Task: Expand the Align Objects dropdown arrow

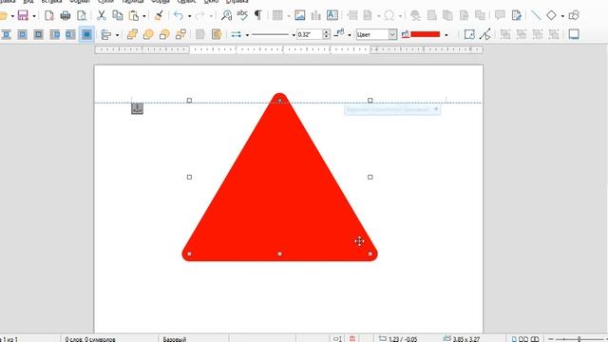Action: [117, 35]
